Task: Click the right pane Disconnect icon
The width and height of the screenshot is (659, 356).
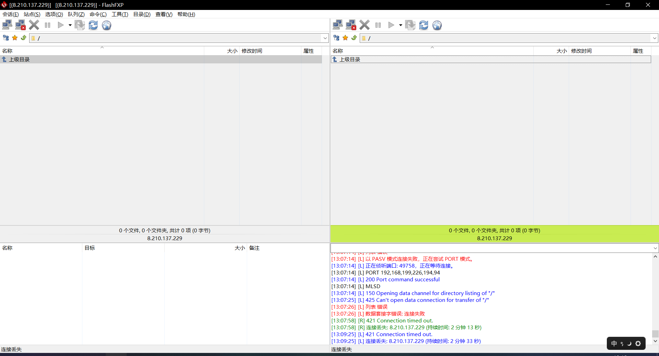Action: pyautogui.click(x=351, y=25)
